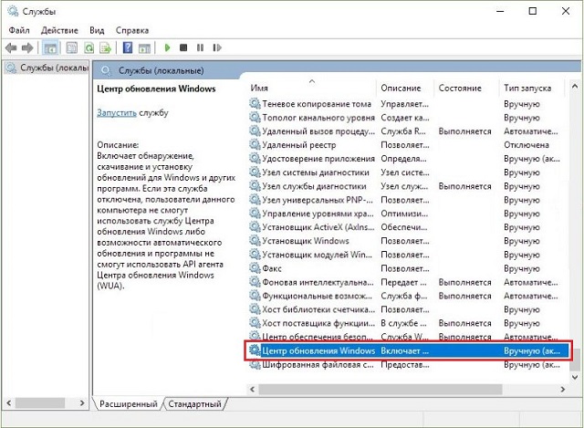This screenshot has width=584, height=428.
Task: Select the Удаленный вызов процедур service
Action: (408, 131)
